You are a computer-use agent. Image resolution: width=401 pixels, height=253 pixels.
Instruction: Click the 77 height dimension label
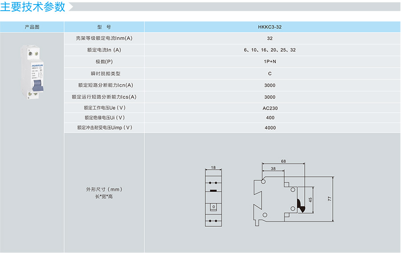329,199
